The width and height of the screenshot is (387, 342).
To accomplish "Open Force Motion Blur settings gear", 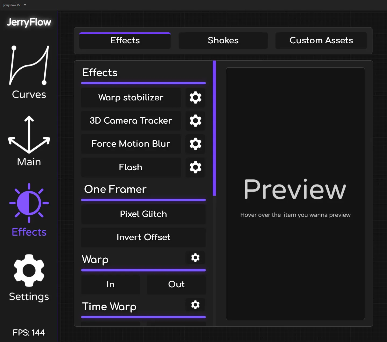I will [x=195, y=144].
